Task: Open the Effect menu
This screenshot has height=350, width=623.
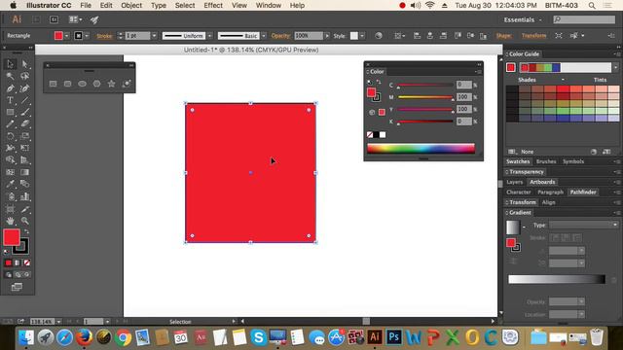Action: pos(213,6)
